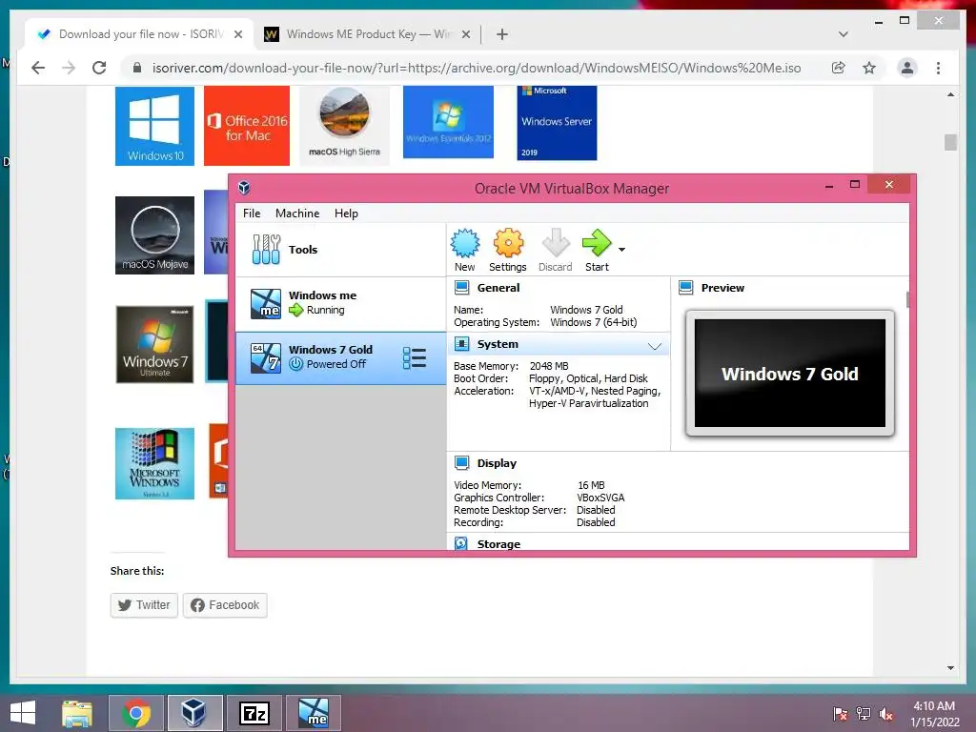Click the 'Floppy, Optical, Hard Disk' boot order value
Image resolution: width=976 pixels, height=732 pixels.
pos(588,378)
